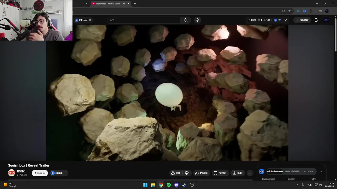Open the vidIQ extension in Chrome toolbar
Image resolution: width=337 pixels, height=189 pixels.
305,11
